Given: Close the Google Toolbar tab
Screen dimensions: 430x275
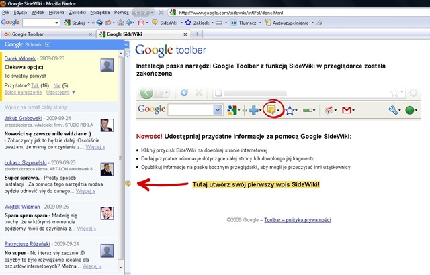Looking at the screenshot, I should (90, 34).
